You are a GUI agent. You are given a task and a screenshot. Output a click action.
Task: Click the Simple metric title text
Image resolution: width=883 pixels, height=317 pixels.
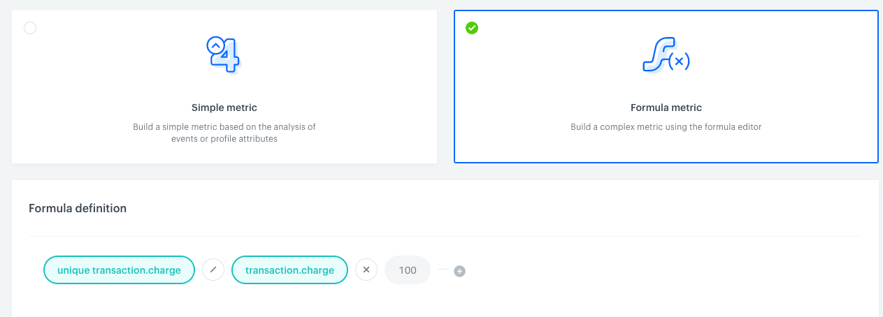pyautogui.click(x=224, y=108)
